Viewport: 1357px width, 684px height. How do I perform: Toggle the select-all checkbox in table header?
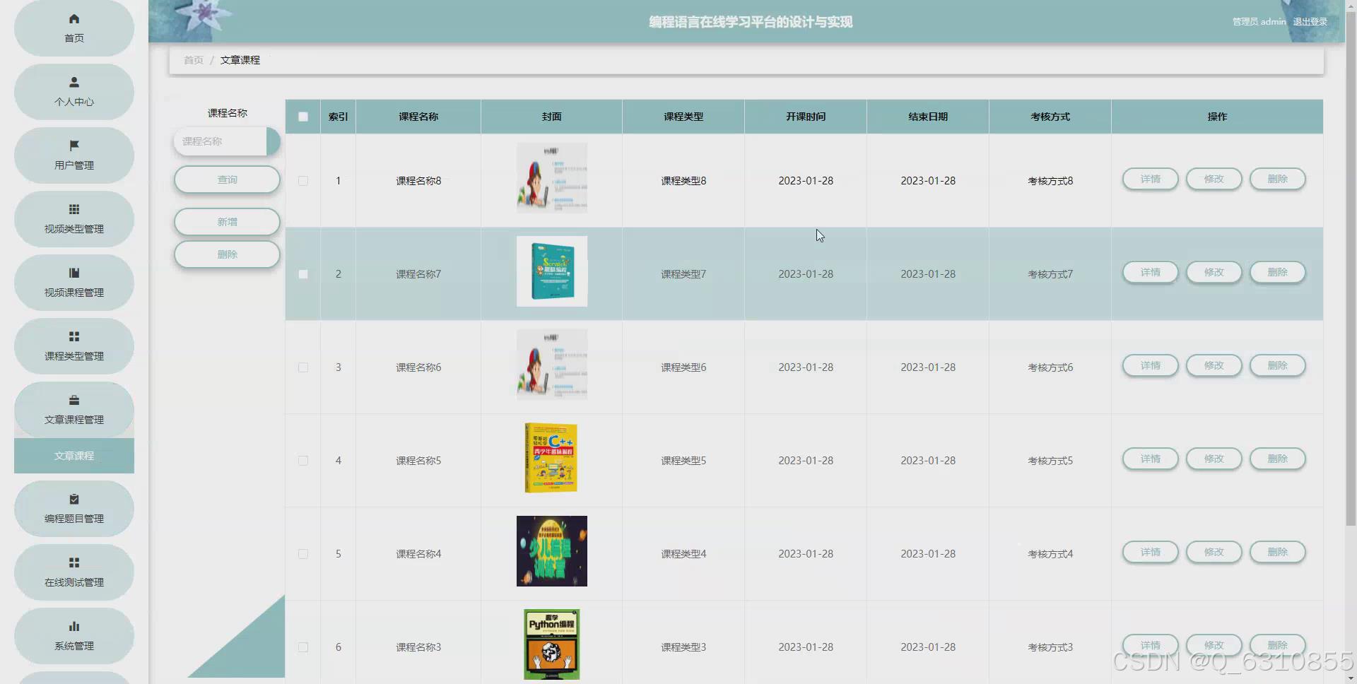[303, 117]
